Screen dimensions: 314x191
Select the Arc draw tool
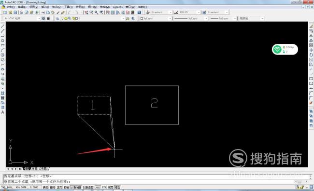(2, 50)
